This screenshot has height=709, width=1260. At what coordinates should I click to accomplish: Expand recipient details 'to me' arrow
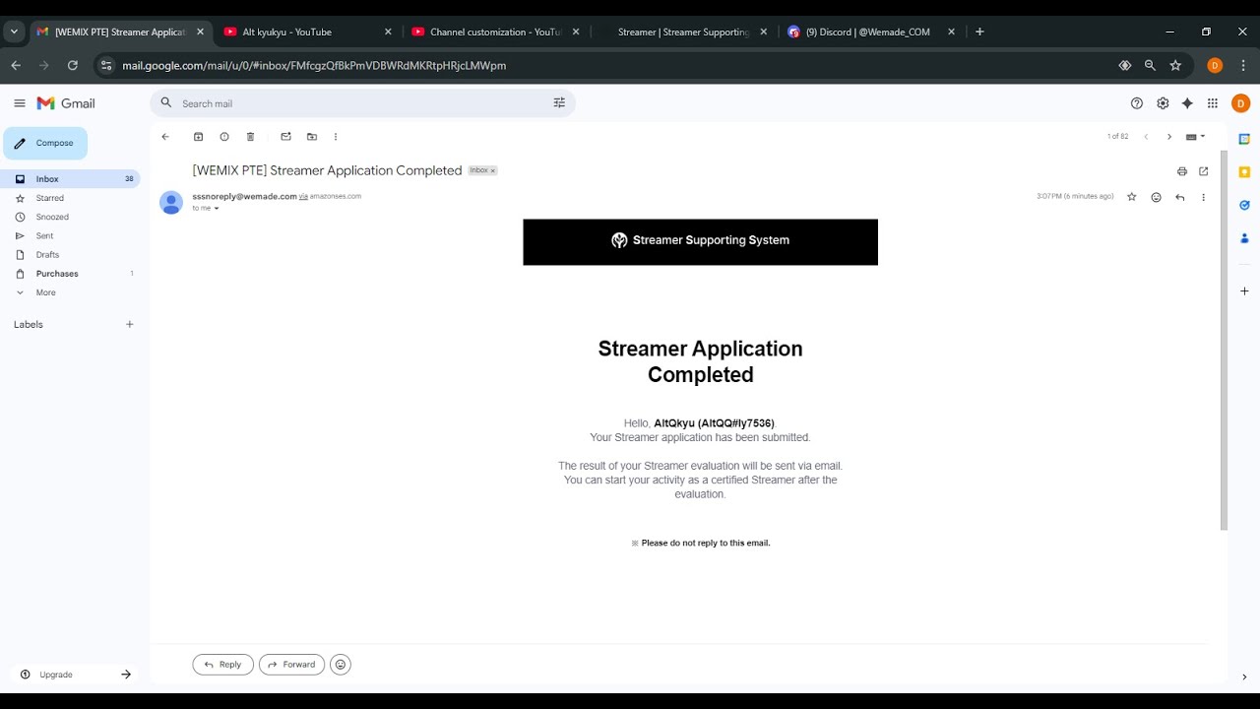tap(217, 209)
